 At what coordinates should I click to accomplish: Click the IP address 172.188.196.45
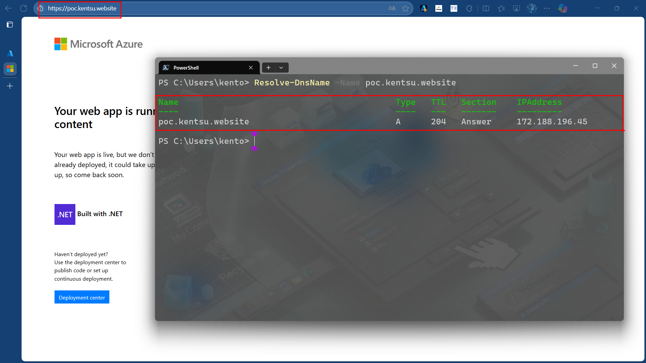(x=552, y=122)
